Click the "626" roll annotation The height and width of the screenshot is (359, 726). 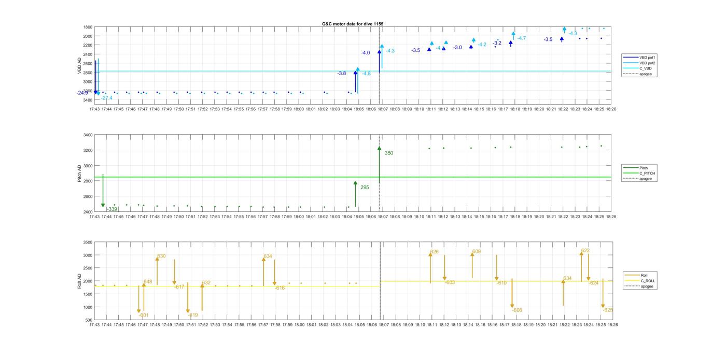tap(434, 252)
